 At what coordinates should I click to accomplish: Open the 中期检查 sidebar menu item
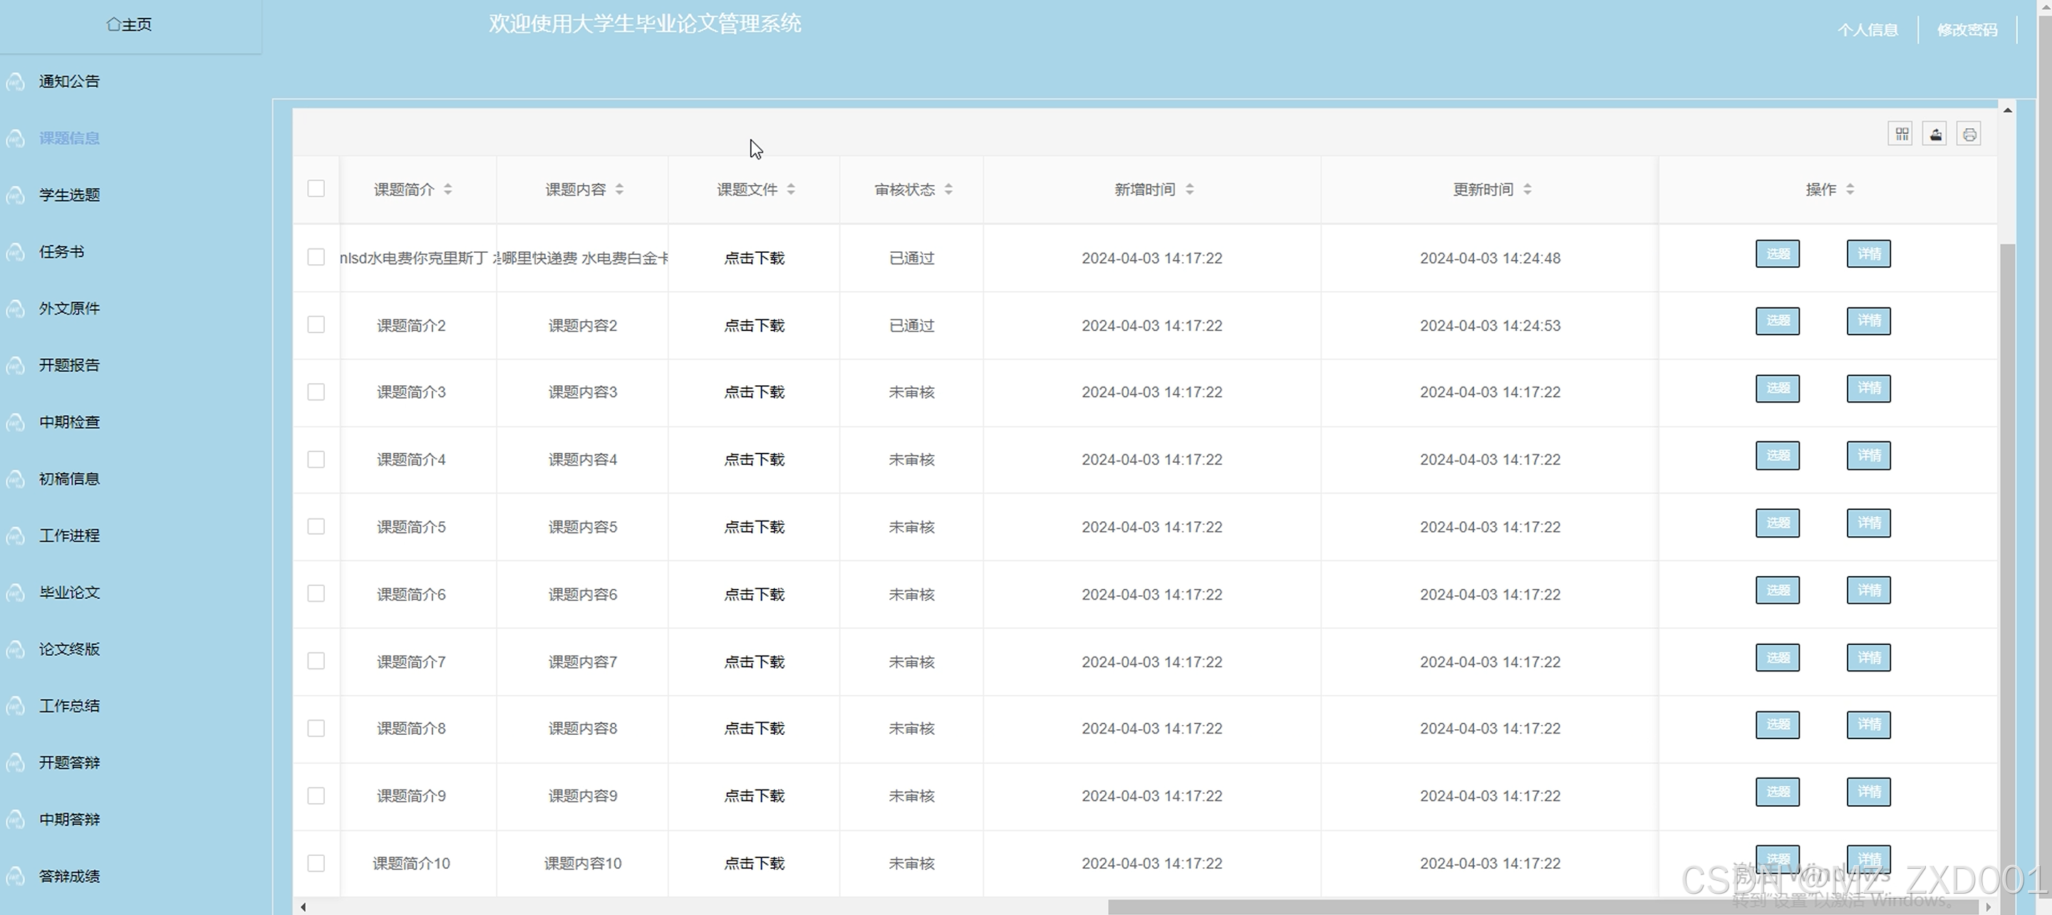69,422
